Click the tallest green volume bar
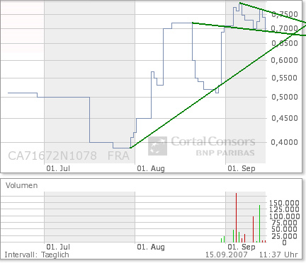Screen dimensions: 306x263 259,223
